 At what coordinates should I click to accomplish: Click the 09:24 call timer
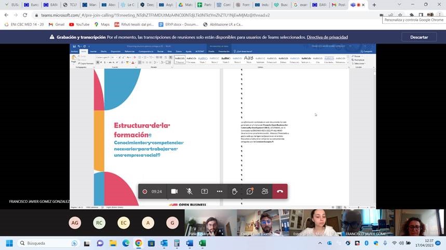coord(156,192)
